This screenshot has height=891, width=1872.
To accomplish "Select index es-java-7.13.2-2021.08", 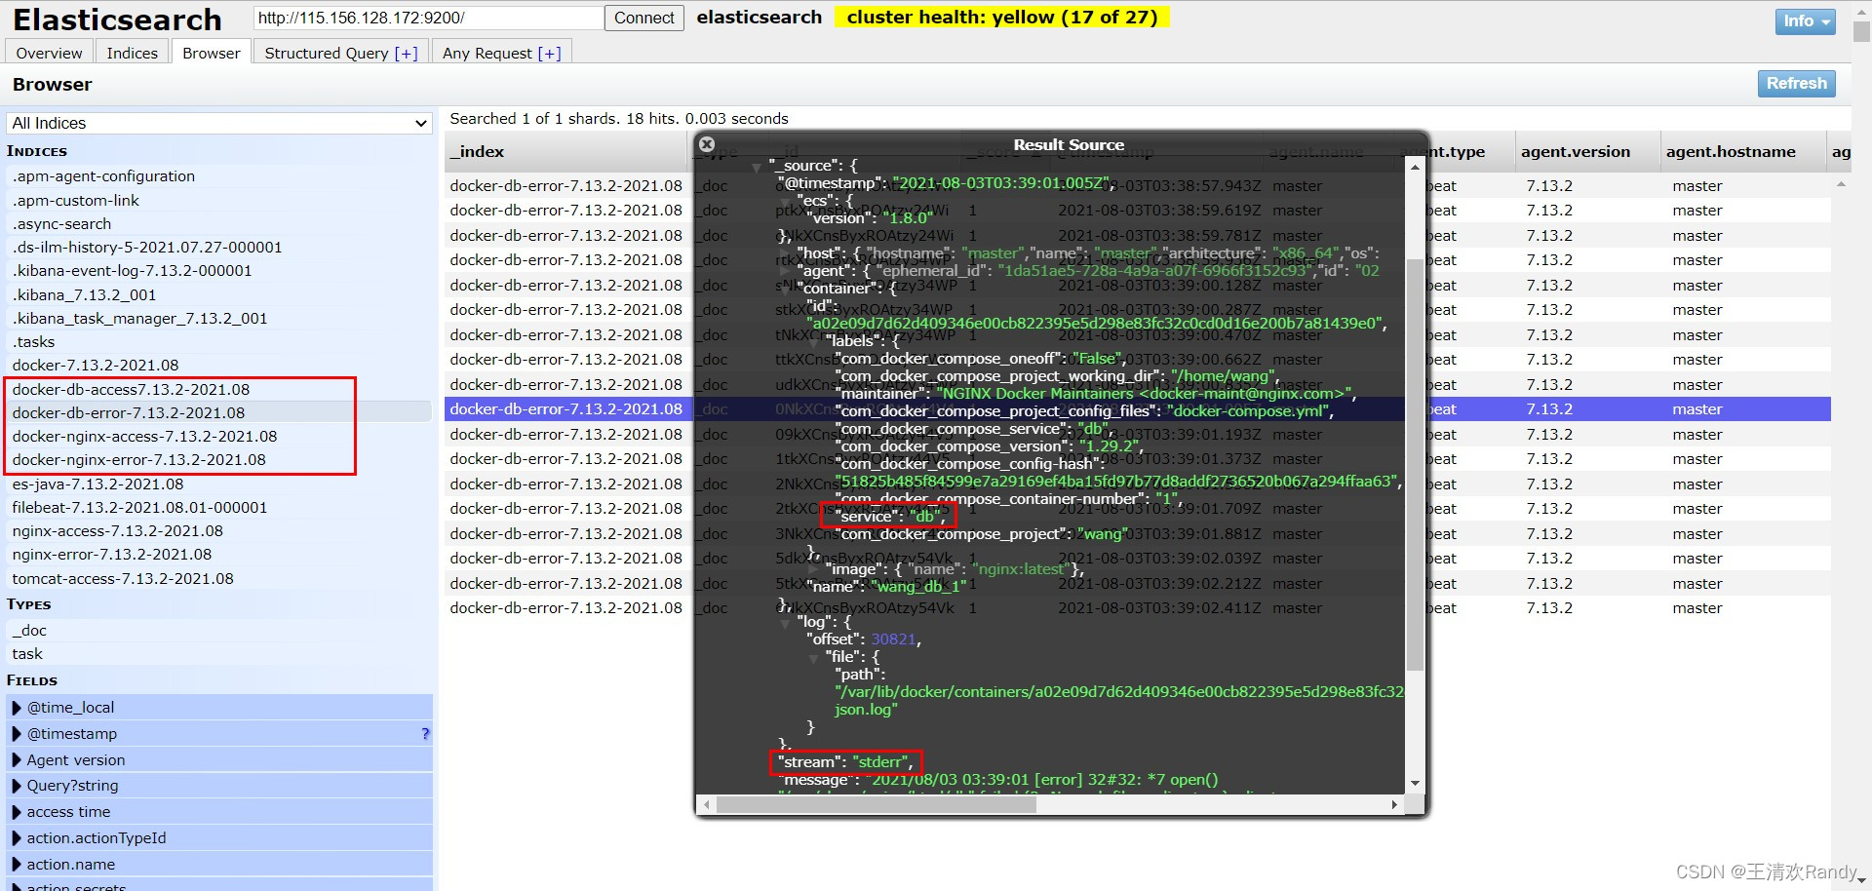I will 219,484.
